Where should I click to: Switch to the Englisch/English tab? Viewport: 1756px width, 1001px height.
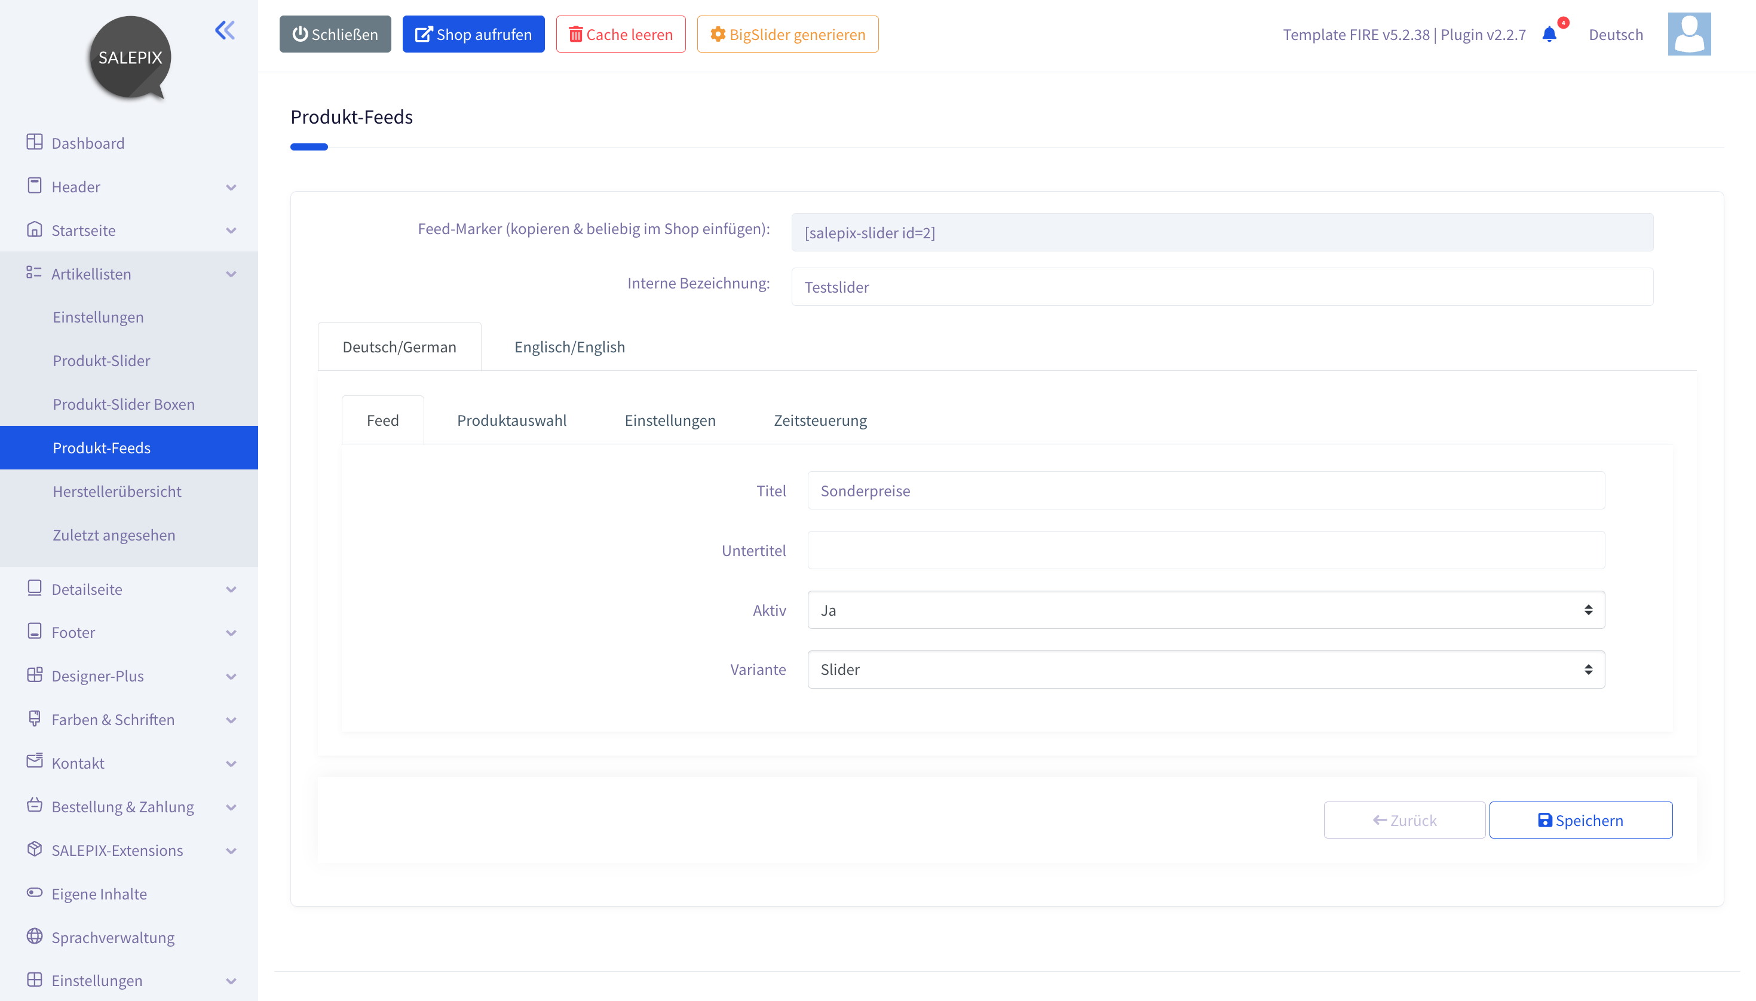pyautogui.click(x=569, y=346)
